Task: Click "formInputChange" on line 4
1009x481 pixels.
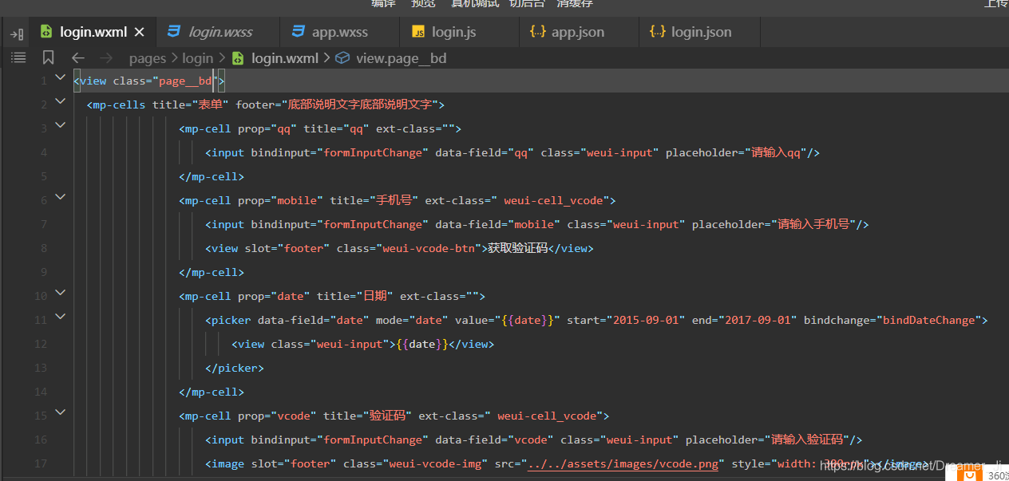Action: (x=373, y=152)
